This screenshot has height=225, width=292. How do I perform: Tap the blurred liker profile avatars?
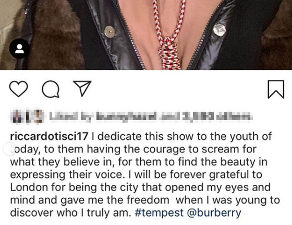pos(27,116)
